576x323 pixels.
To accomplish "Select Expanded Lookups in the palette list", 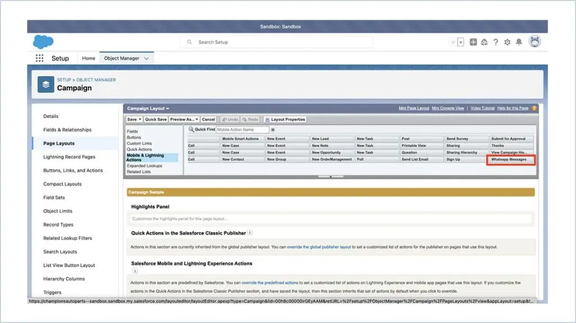I will pyautogui.click(x=145, y=166).
